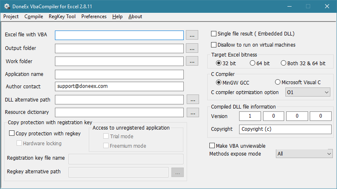Minimize the VbaCompiler window
337x189 pixels.
[290, 7]
